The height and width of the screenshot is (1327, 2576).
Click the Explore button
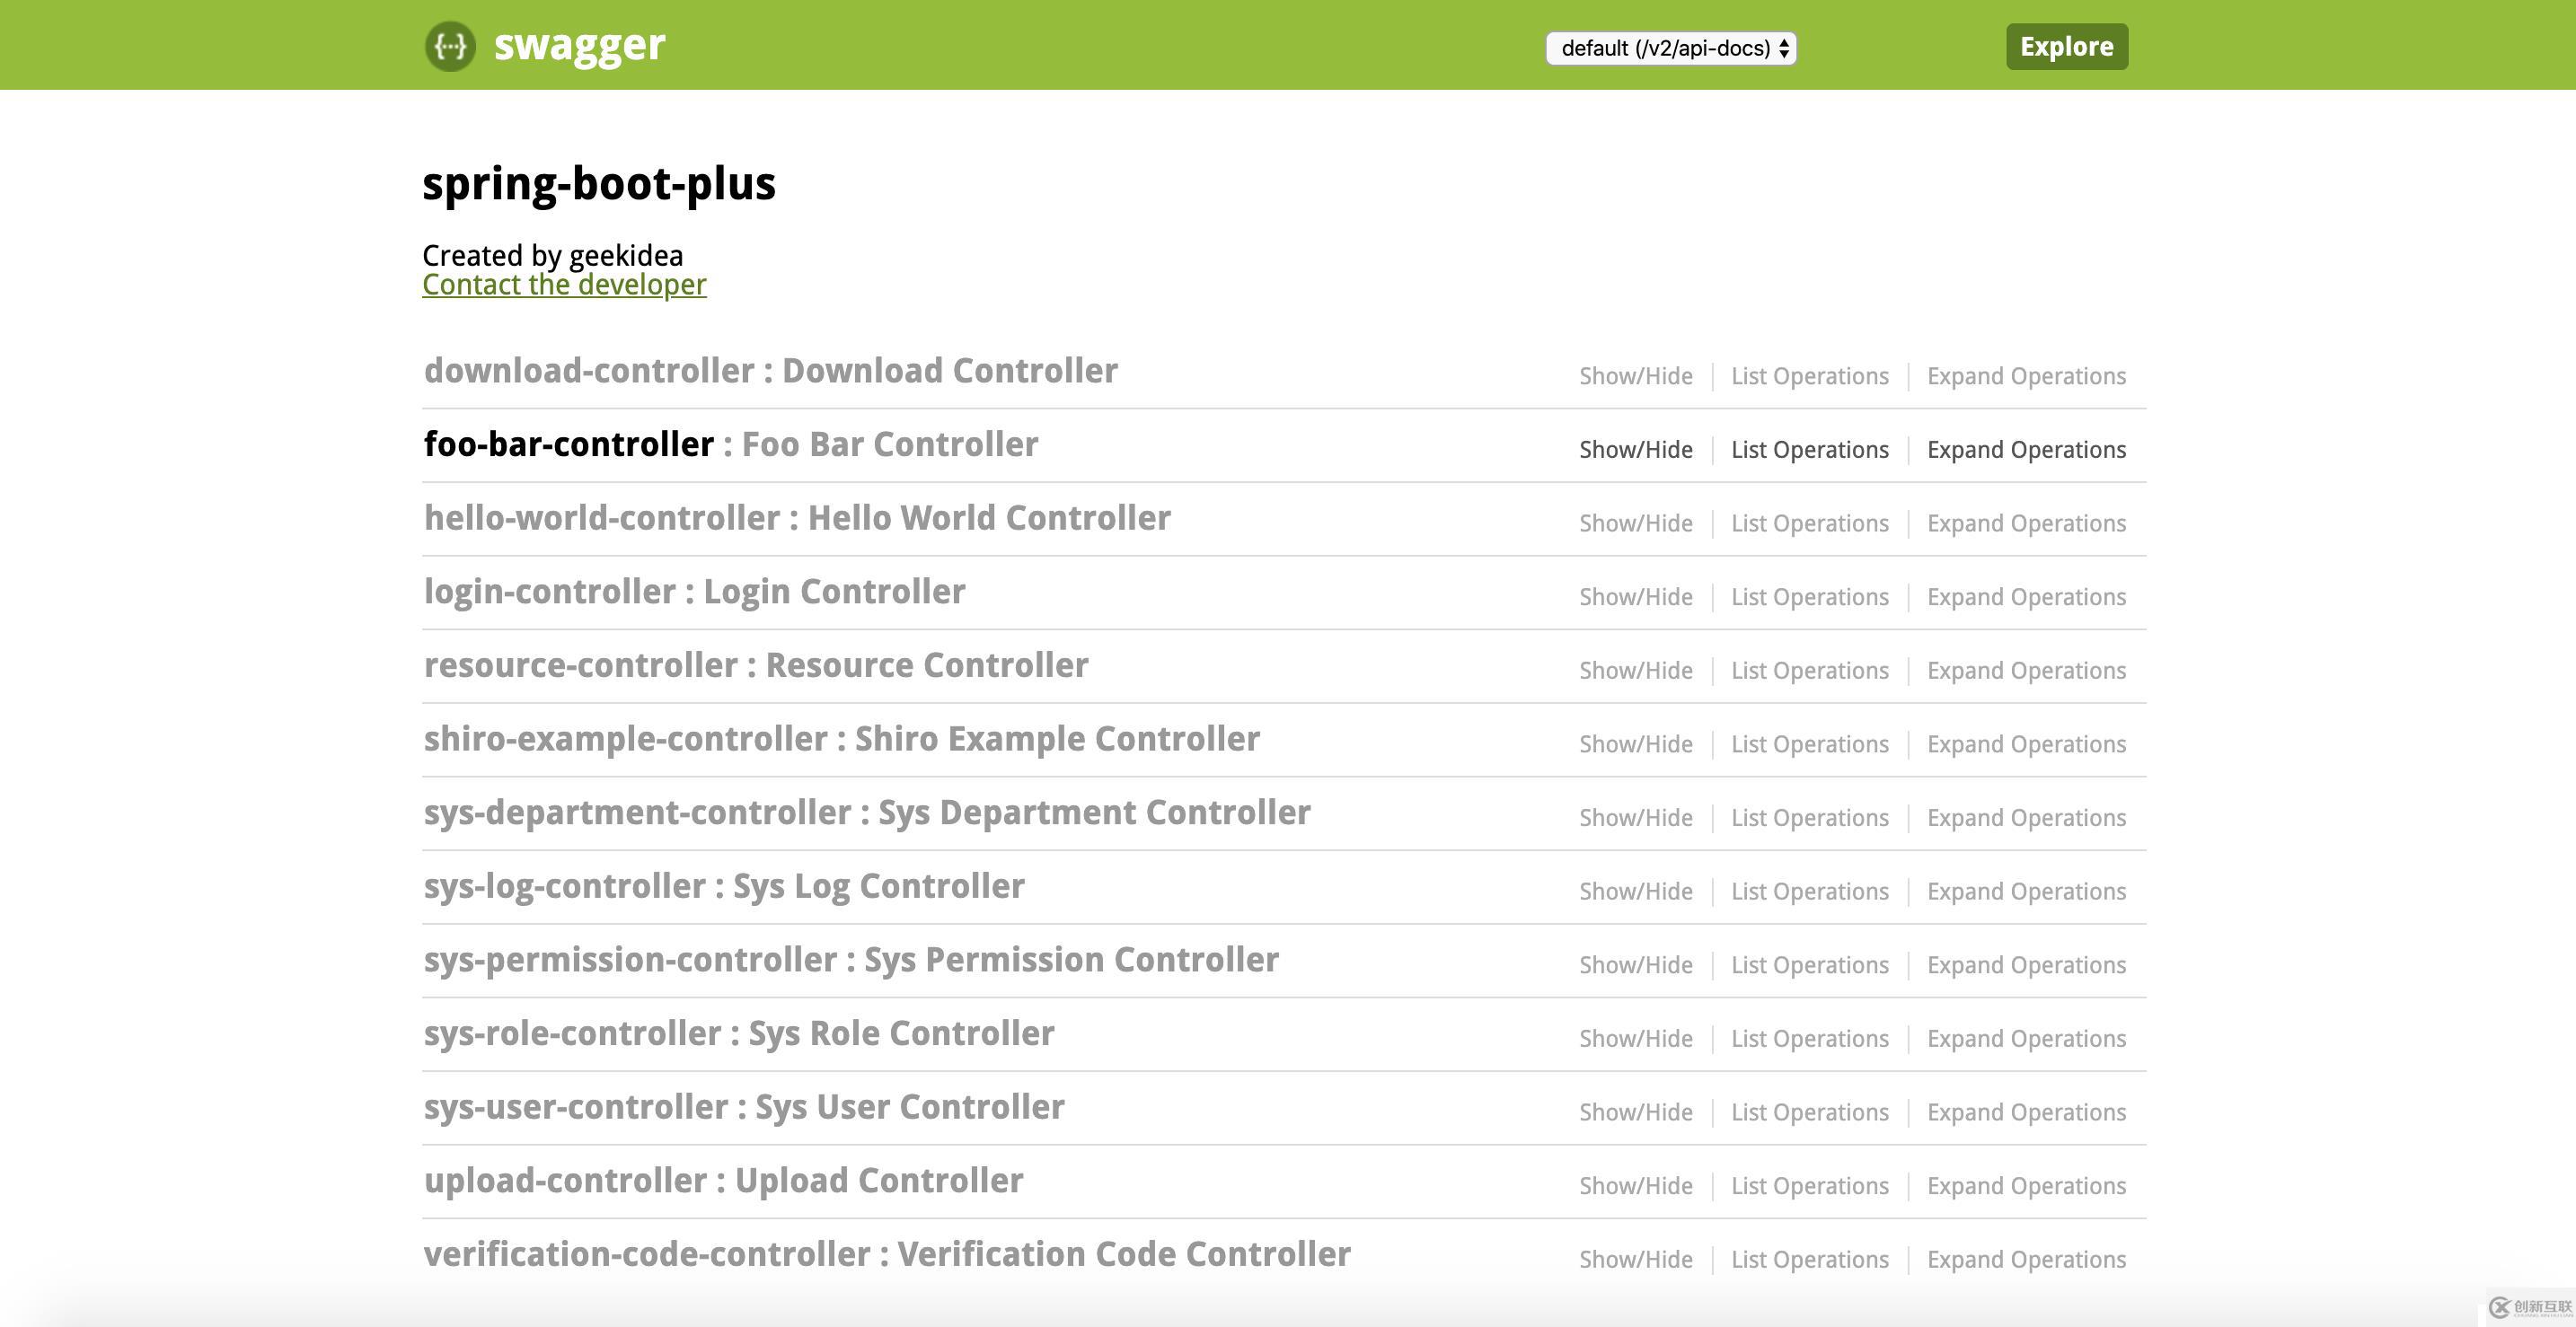pos(2066,46)
